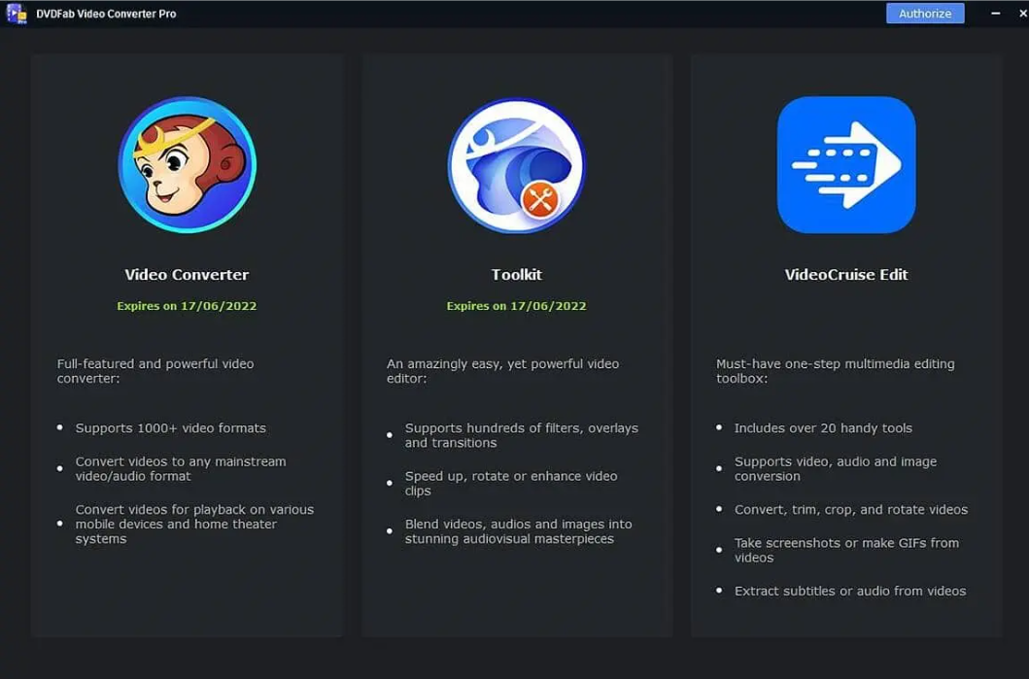The width and height of the screenshot is (1029, 679).
Task: Click the Authorize button
Action: [x=925, y=14]
